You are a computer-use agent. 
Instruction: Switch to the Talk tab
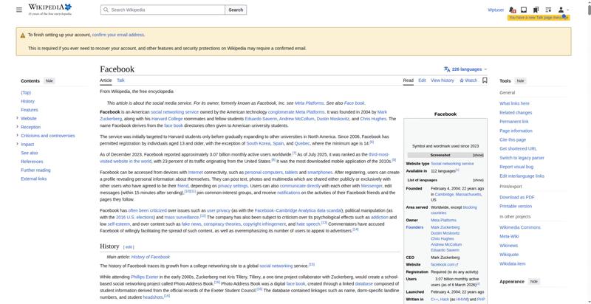pos(120,80)
